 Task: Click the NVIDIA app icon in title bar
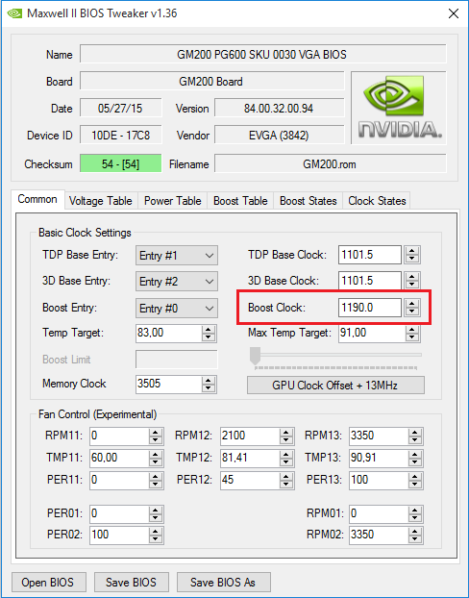click(14, 13)
